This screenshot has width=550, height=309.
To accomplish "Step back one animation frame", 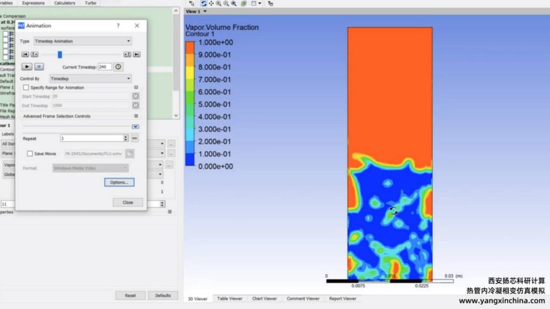I will click(34, 54).
